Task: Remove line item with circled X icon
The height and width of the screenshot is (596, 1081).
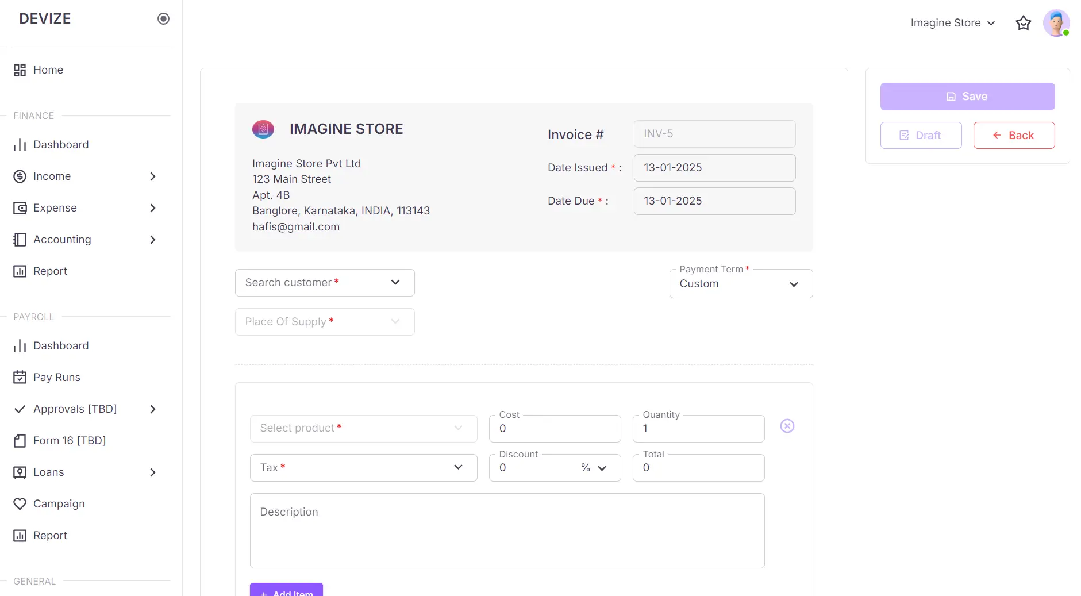Action: (787, 426)
